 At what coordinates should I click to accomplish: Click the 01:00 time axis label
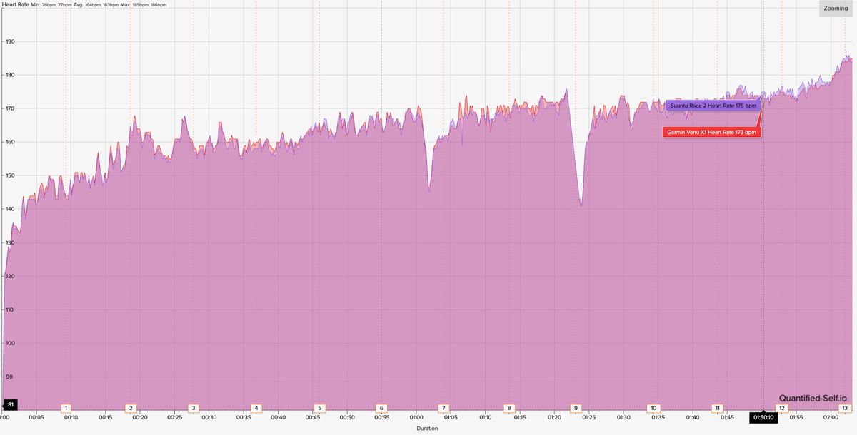(416, 417)
